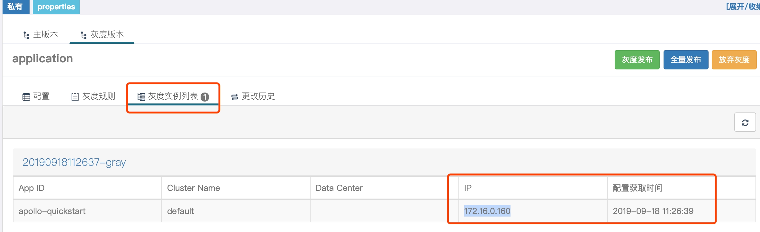Open the 配置 sub-tab
The width and height of the screenshot is (760, 232).
point(36,96)
